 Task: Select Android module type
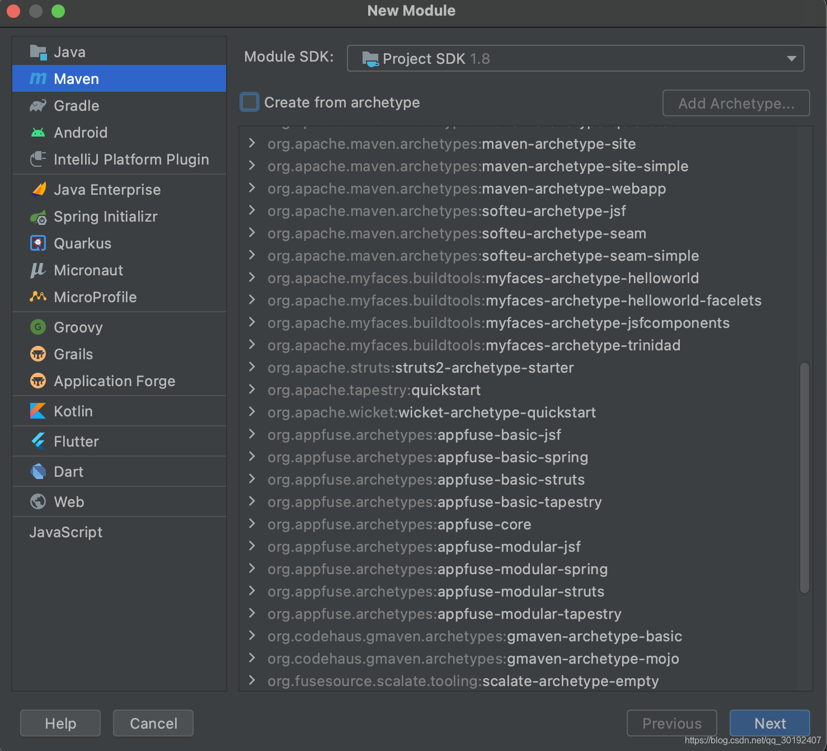119,133
